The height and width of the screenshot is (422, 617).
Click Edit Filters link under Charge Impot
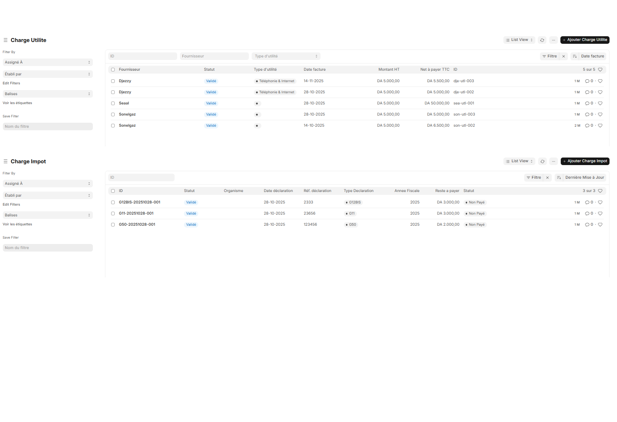click(11, 205)
